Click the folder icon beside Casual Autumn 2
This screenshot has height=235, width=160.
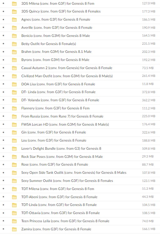coord(14,68)
